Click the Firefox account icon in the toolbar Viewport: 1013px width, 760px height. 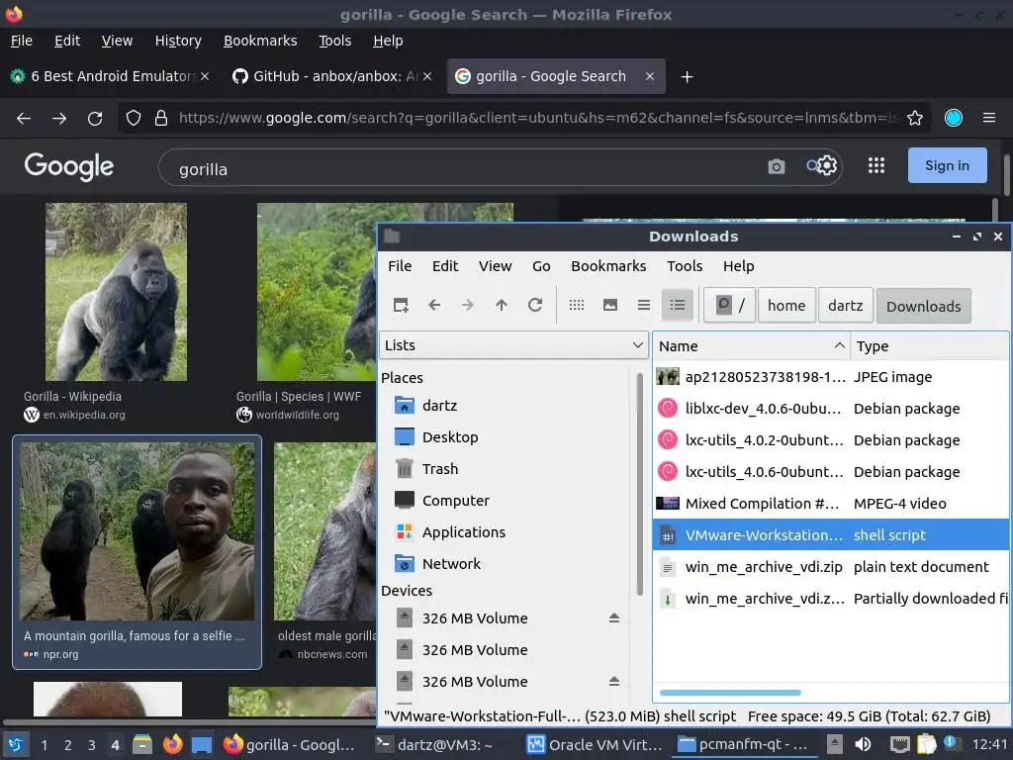954,118
